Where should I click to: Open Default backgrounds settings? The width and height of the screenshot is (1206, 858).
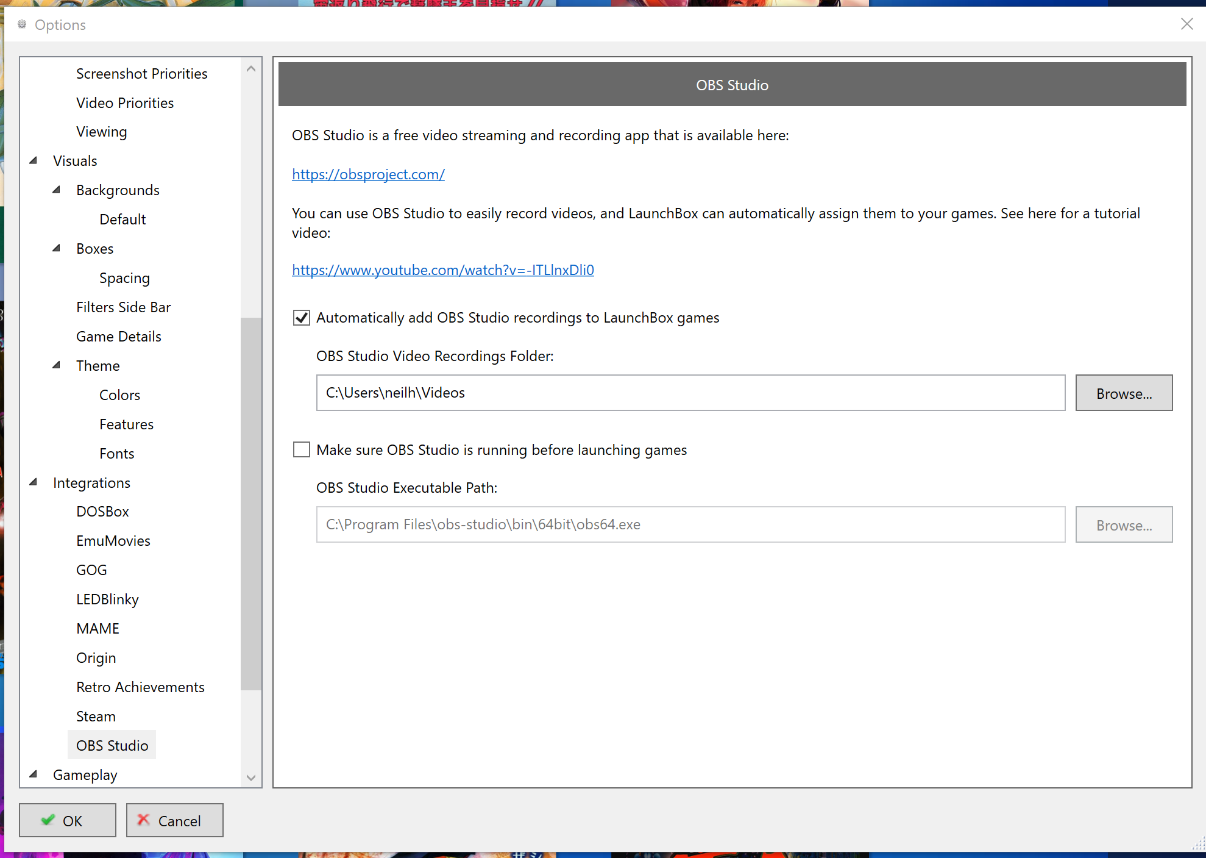[122, 220]
